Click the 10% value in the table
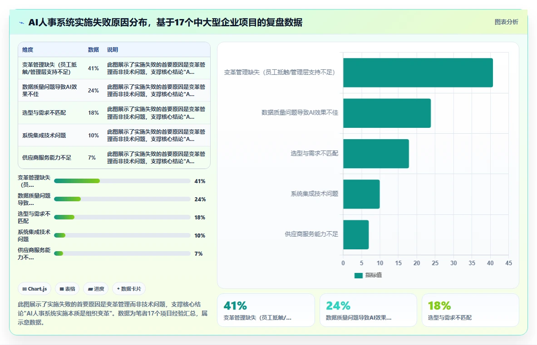 tap(93, 136)
